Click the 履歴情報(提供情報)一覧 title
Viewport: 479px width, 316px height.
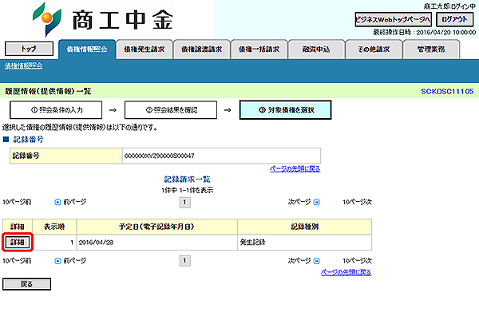[48, 91]
